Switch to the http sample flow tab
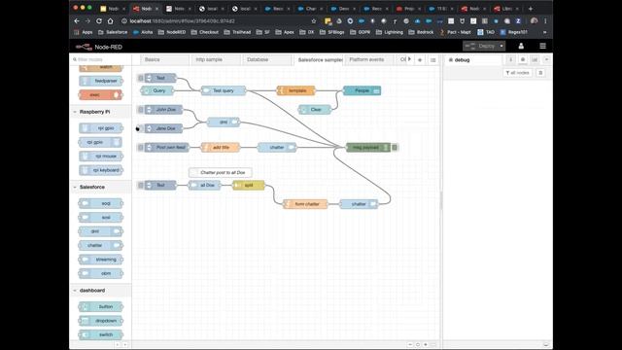The height and width of the screenshot is (350, 622). tap(215, 59)
